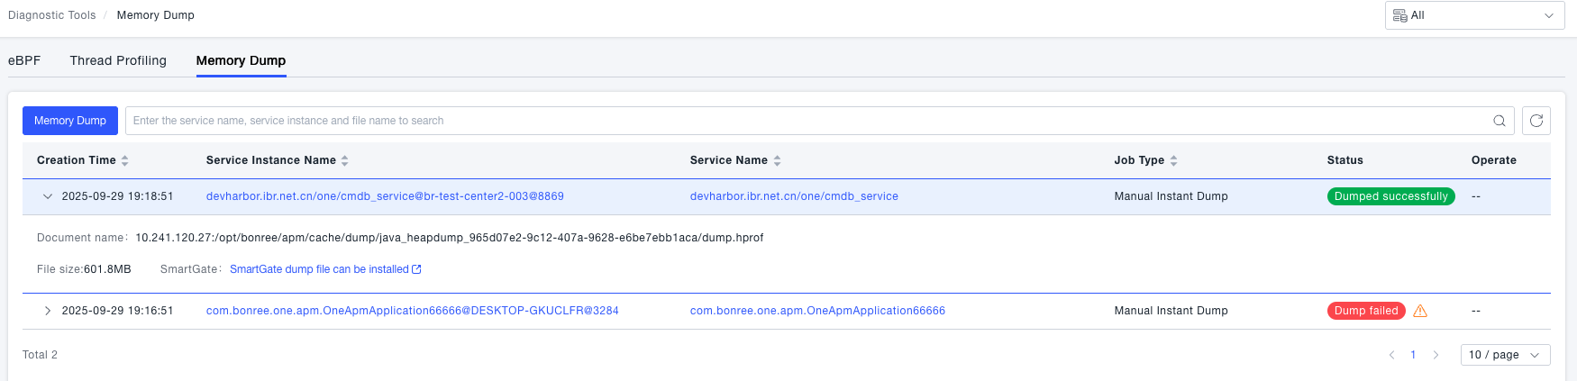This screenshot has height=381, width=1577.
Task: Click the blue Memory Dump button
Action: 70,121
